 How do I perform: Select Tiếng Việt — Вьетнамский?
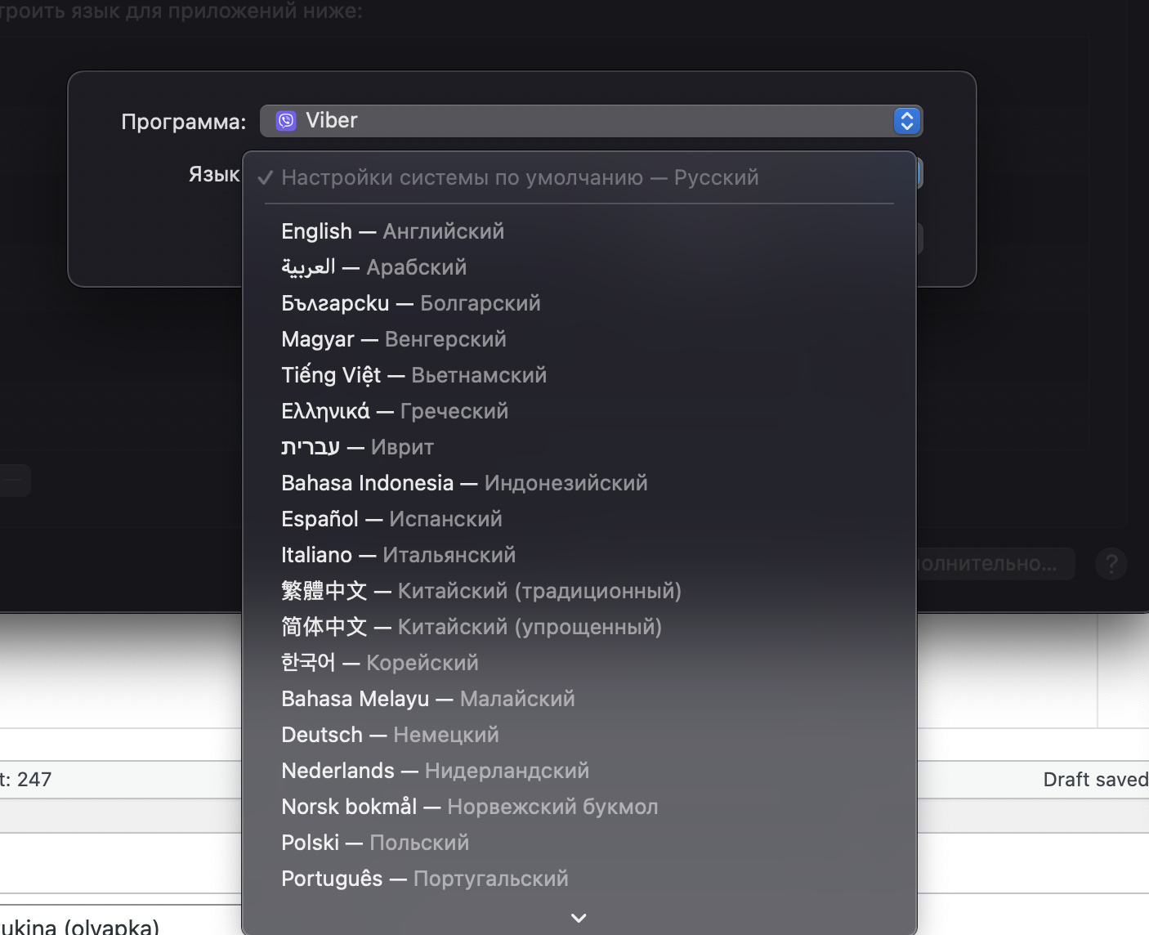coord(579,375)
